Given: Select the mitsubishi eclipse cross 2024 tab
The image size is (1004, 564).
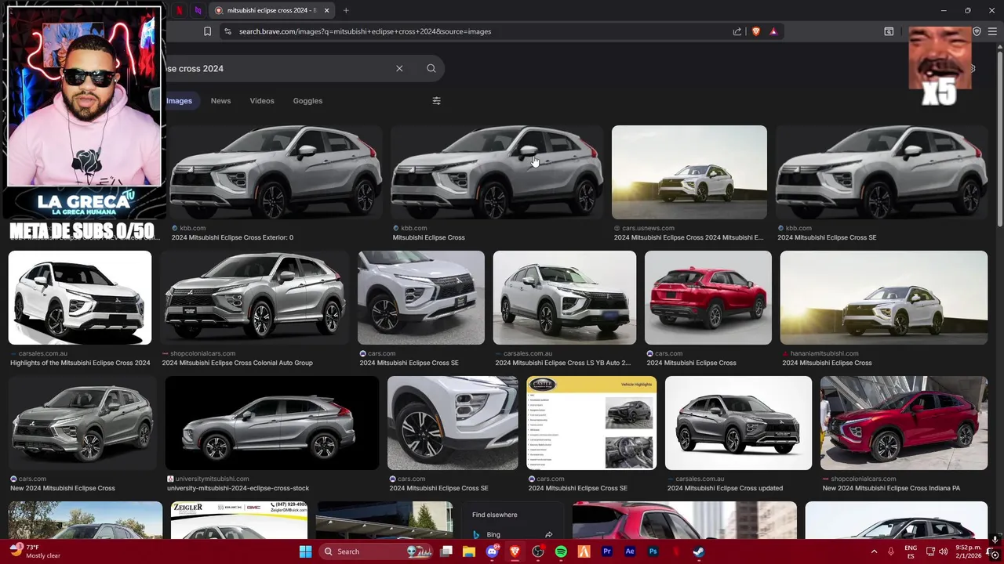Looking at the screenshot, I should click(x=272, y=10).
